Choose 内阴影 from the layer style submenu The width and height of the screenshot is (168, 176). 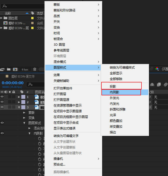[x=125, y=92]
